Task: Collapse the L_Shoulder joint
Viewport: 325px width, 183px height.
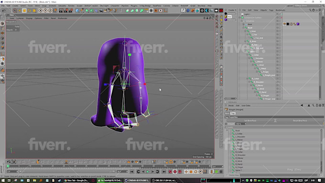Action: pos(249,58)
